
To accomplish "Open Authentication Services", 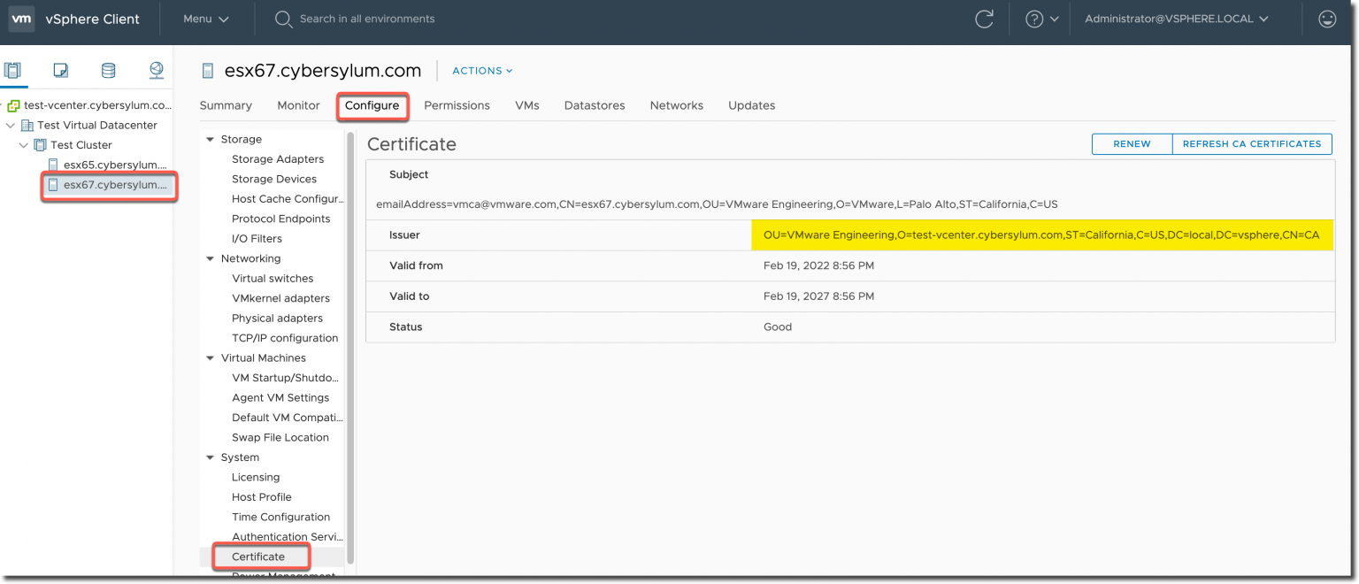I will click(x=288, y=537).
